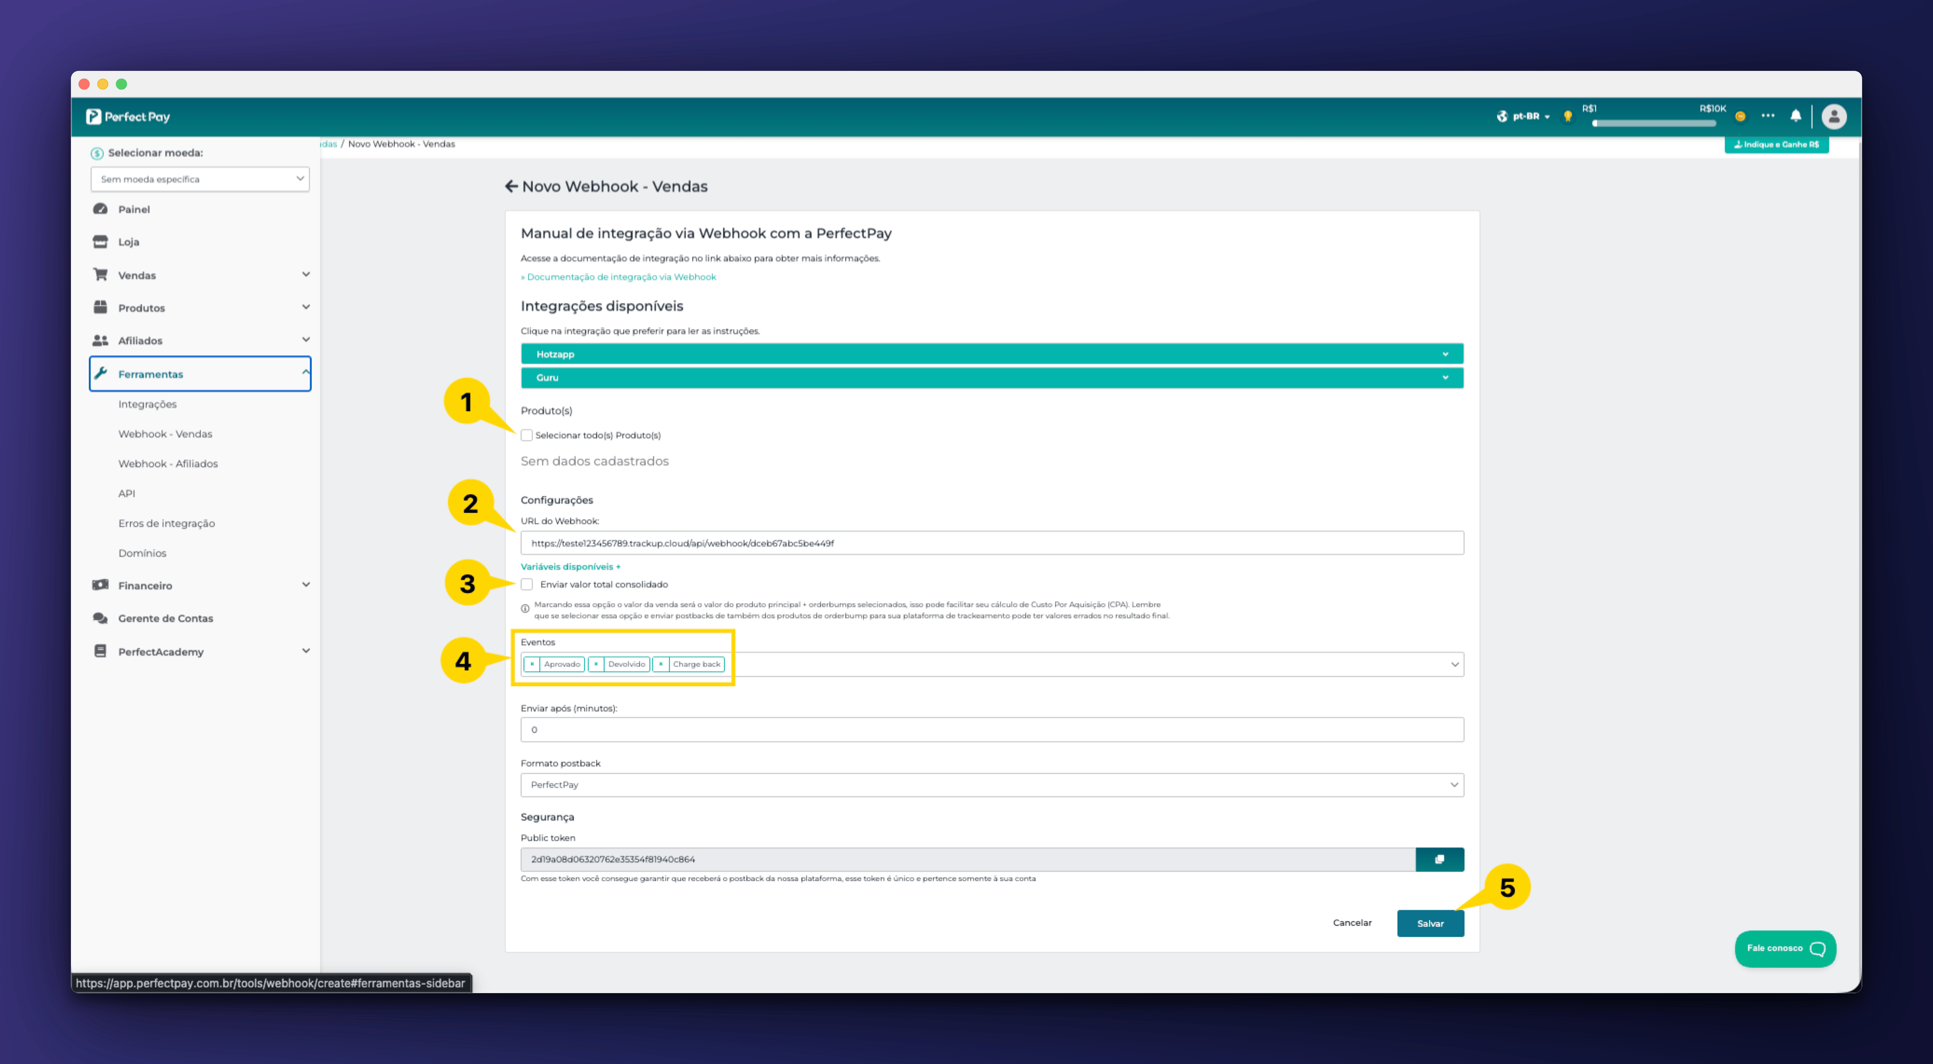Expand the Afiliados sidebar section
Screen dimensions: 1933x1064
[x=305, y=340]
